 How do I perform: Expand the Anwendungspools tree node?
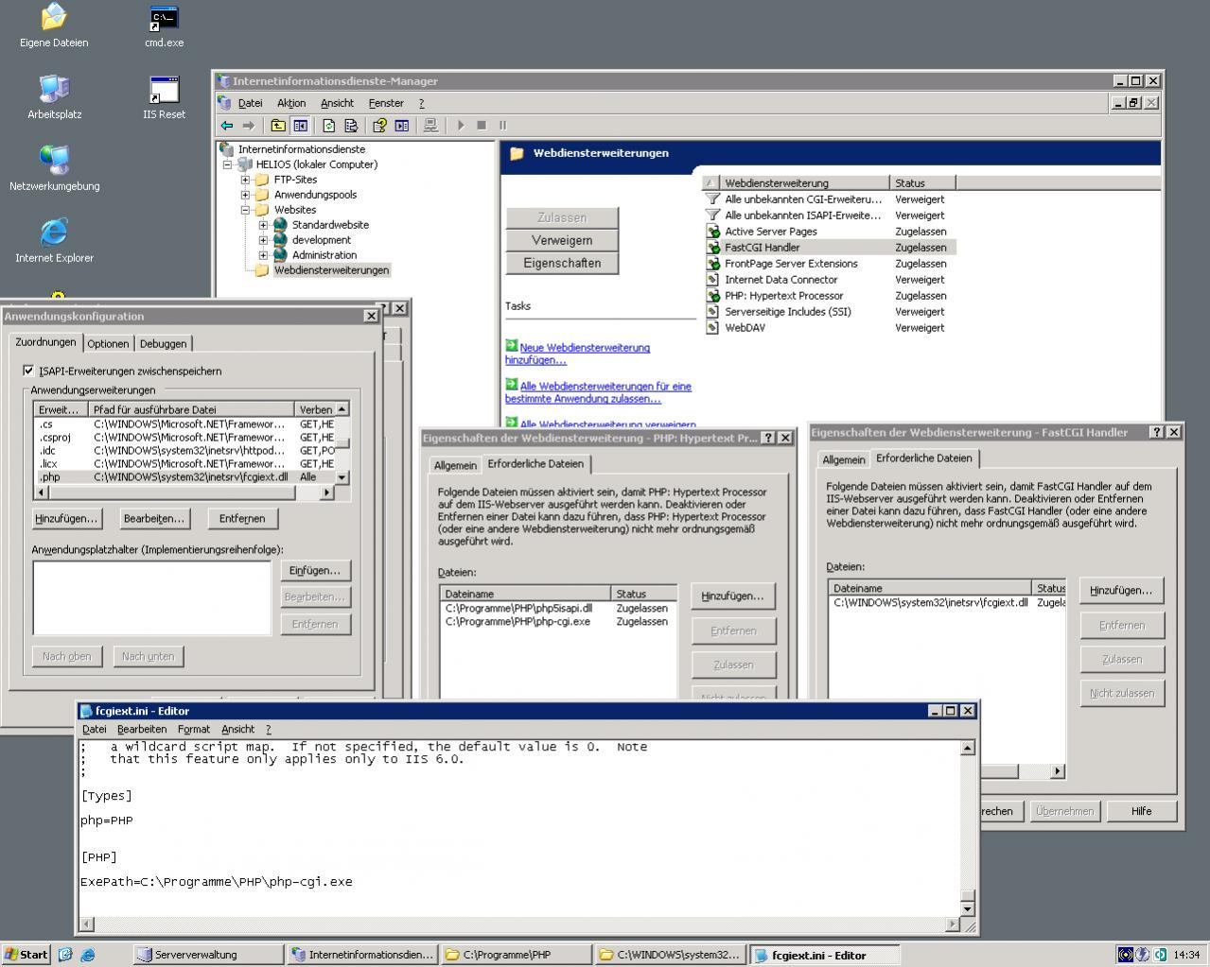coord(245,195)
